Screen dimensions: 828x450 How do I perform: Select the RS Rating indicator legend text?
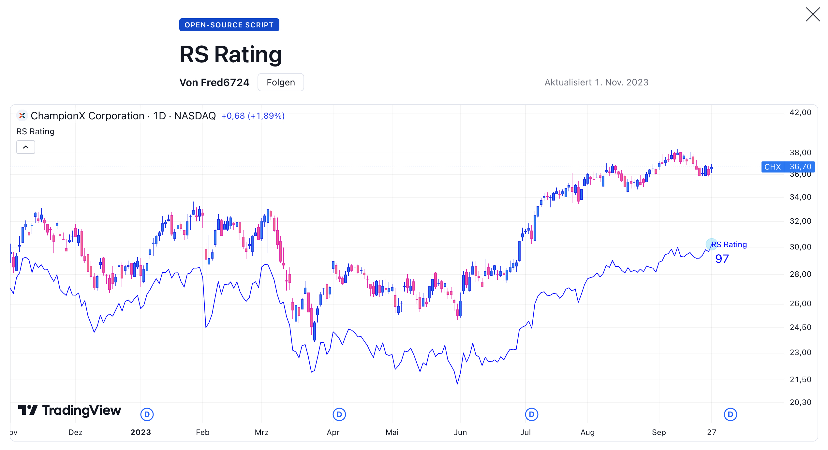tap(35, 131)
